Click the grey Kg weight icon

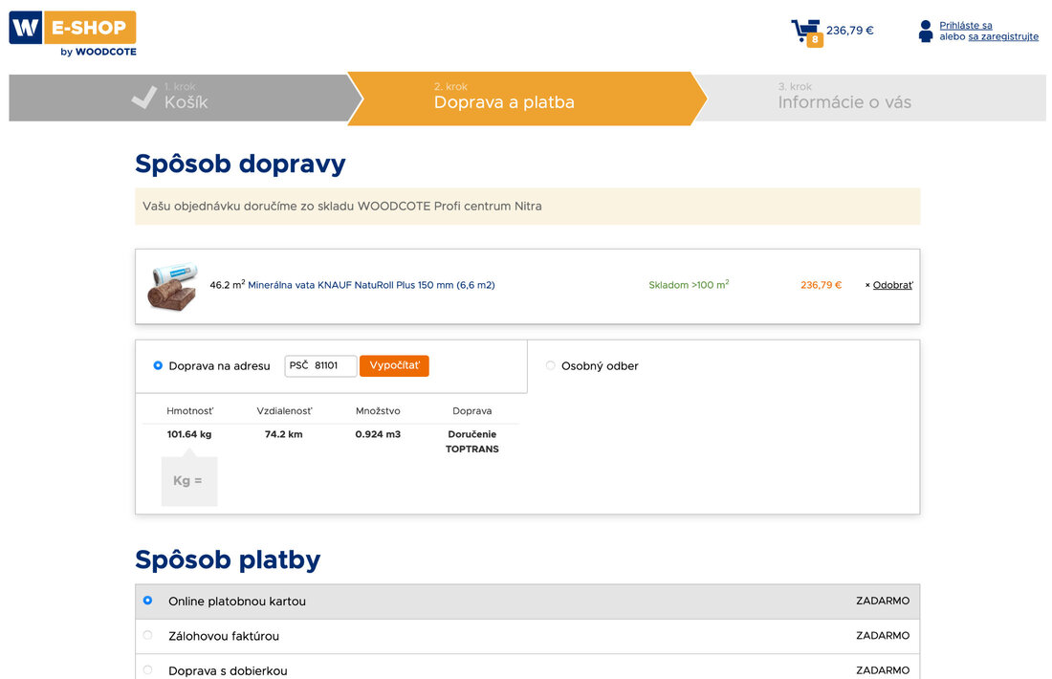click(x=188, y=480)
